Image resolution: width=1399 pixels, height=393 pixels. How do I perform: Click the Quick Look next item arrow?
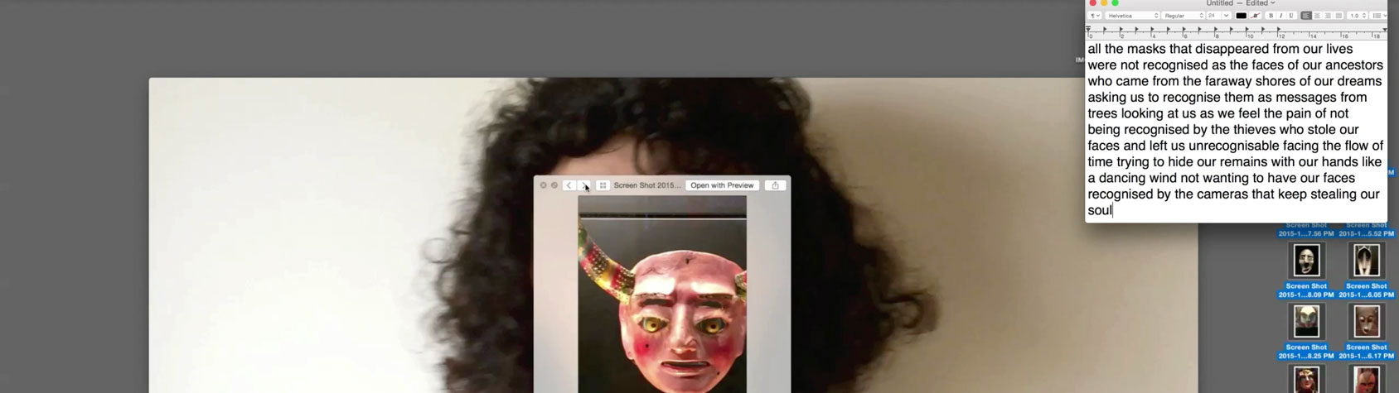click(x=584, y=185)
